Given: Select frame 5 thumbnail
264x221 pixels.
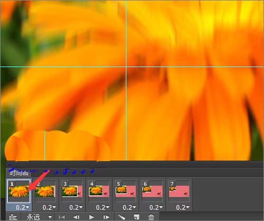Looking at the screenshot, I should click(126, 191).
